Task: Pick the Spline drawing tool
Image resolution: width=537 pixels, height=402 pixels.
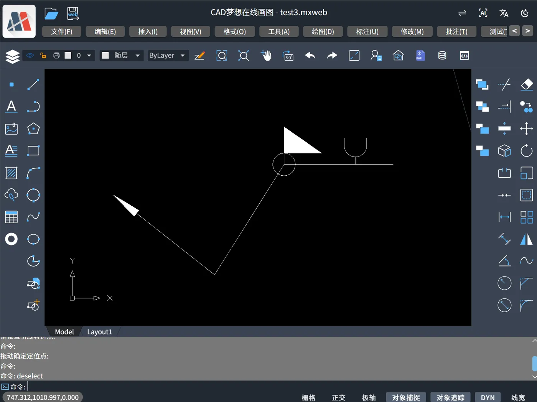Action: point(33,217)
